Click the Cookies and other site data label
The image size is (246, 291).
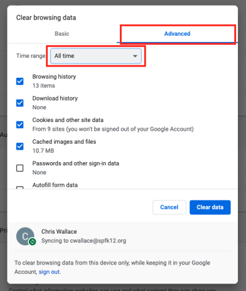(x=68, y=120)
